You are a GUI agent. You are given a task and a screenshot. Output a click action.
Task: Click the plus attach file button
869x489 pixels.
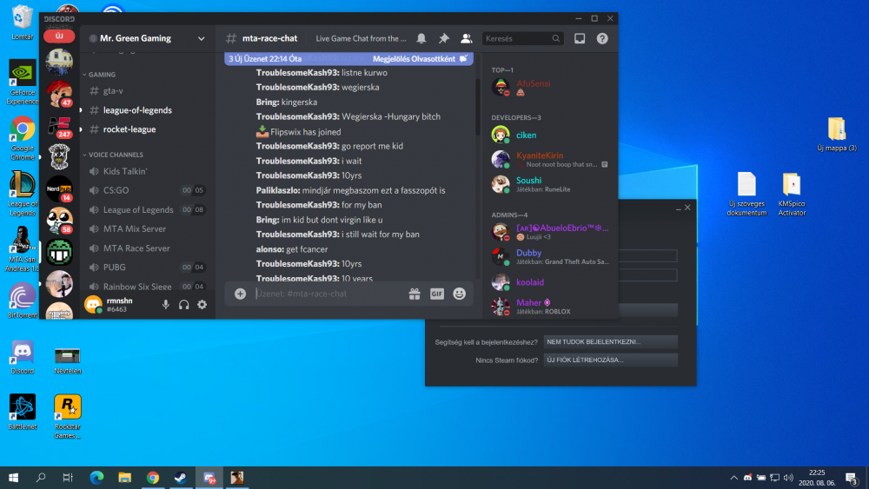pyautogui.click(x=240, y=294)
